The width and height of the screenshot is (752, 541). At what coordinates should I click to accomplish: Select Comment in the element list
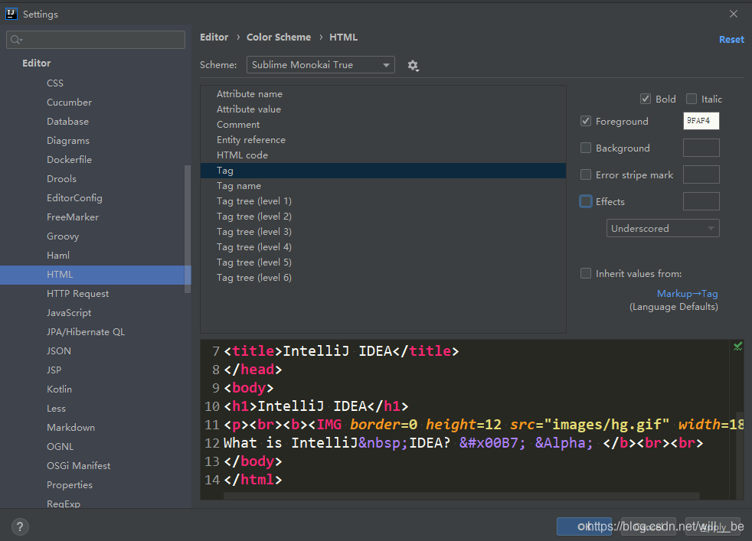[383, 125]
